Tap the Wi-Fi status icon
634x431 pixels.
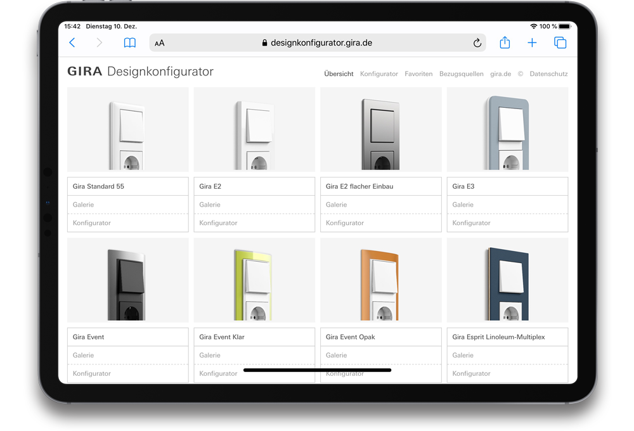click(534, 26)
